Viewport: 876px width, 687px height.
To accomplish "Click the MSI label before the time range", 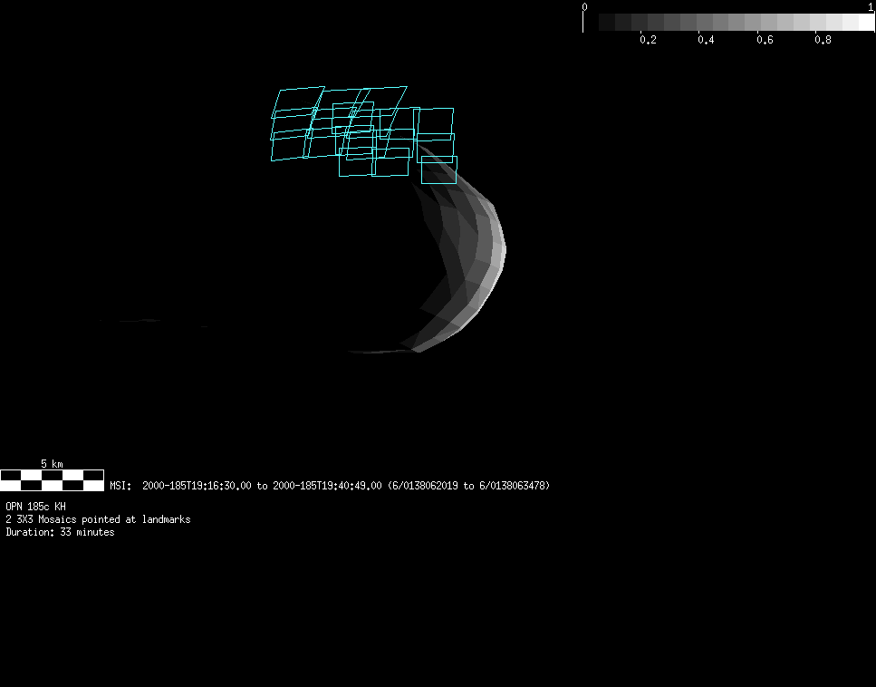I will point(121,486).
